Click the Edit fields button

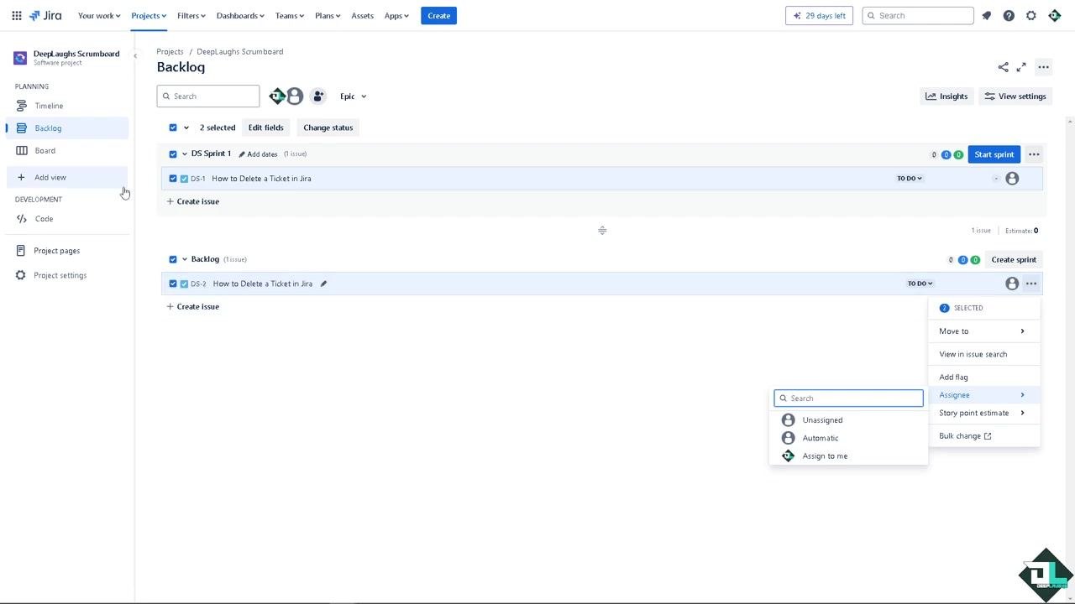point(265,128)
